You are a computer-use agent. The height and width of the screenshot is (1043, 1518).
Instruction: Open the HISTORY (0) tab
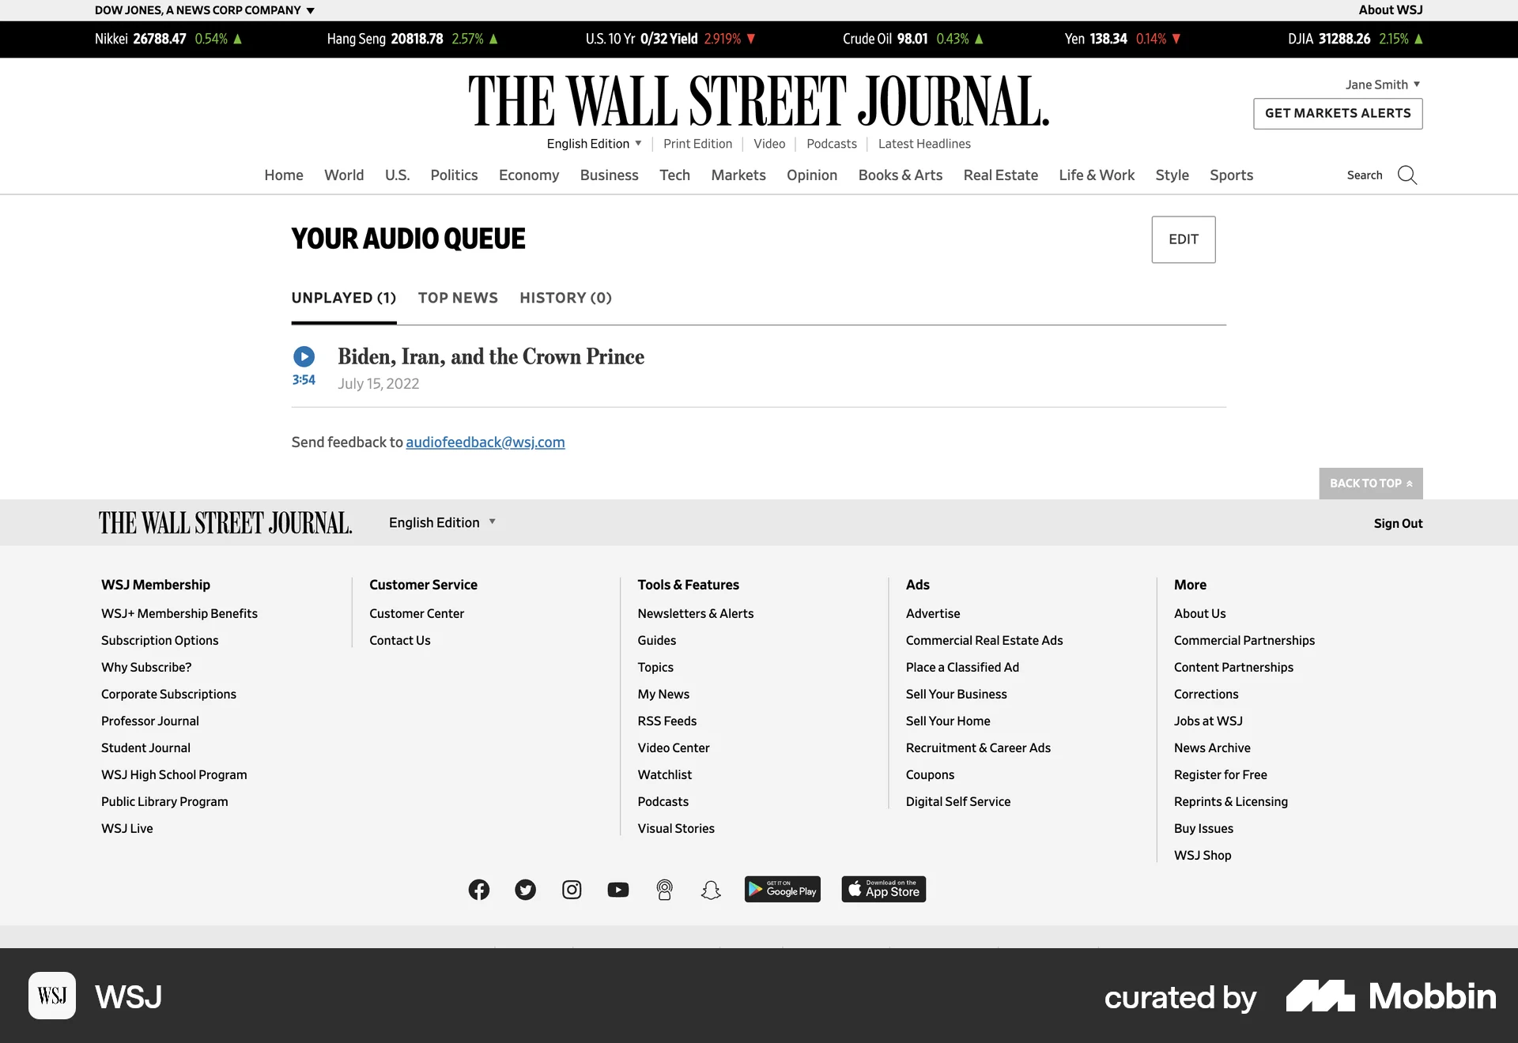(x=565, y=298)
